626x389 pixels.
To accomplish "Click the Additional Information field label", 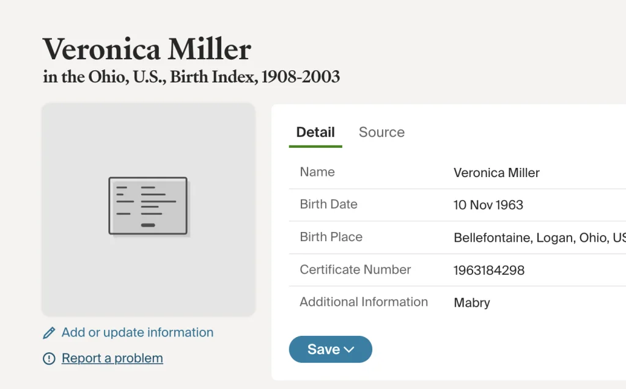I will coord(364,302).
